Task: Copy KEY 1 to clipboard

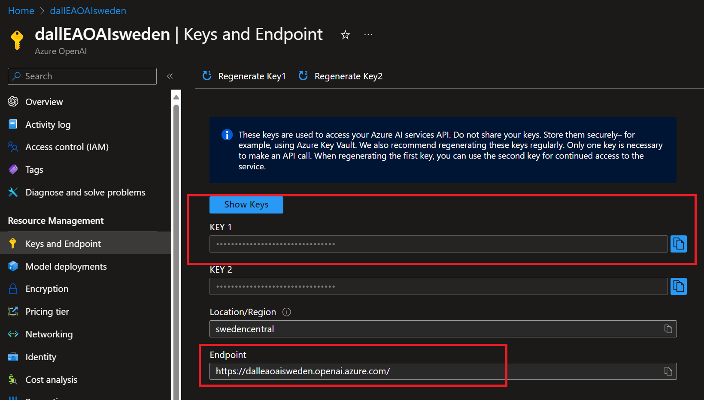Action: click(679, 244)
